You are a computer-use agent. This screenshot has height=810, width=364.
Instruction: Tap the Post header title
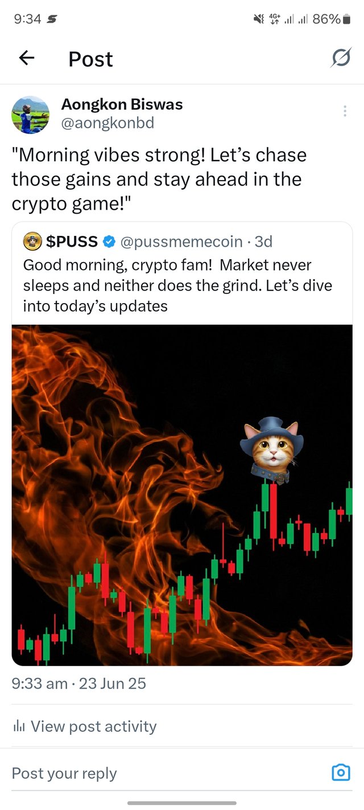[90, 59]
